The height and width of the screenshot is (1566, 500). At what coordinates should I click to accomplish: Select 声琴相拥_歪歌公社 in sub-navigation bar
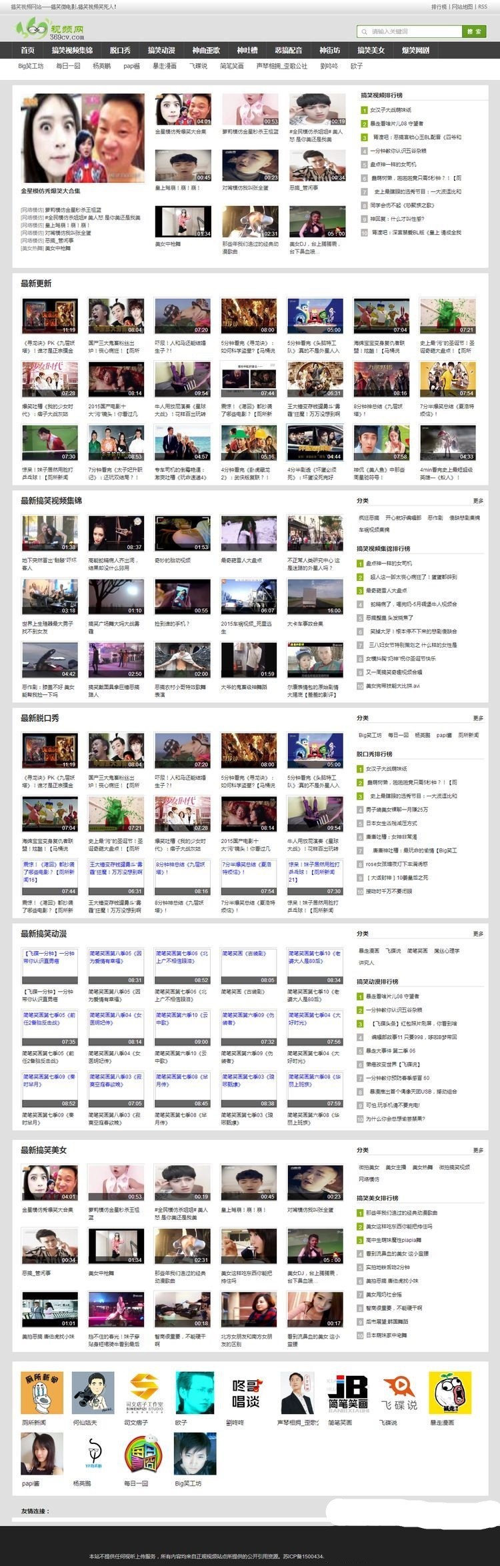point(282,66)
